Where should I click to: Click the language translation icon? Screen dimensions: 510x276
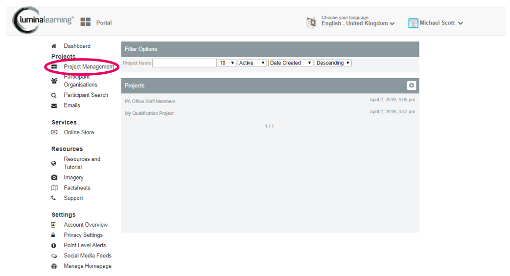[x=311, y=23]
